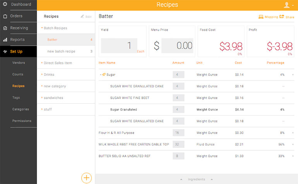Sort by Amount column header

point(178,63)
